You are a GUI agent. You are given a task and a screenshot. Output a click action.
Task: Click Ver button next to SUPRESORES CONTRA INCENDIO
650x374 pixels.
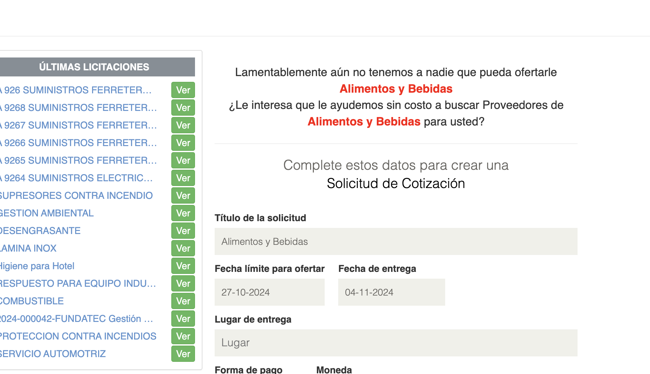click(183, 196)
